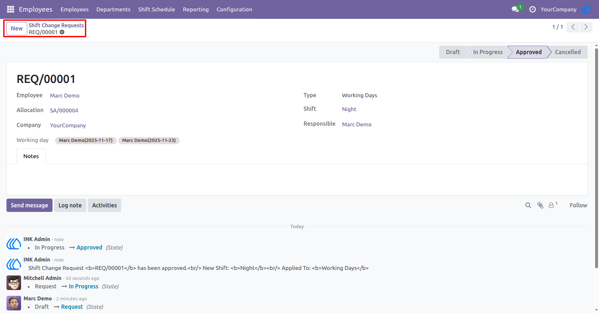Open the Reporting menu
This screenshot has width=599, height=313.
pos(196,9)
